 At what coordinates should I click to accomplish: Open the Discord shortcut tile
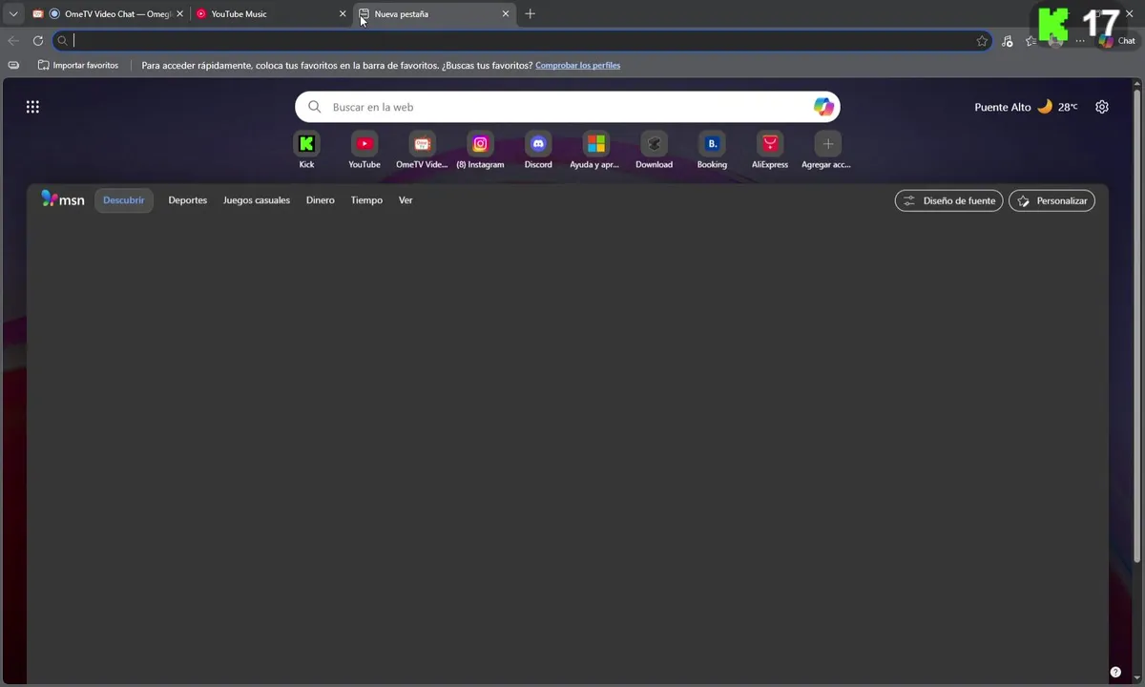point(538,150)
